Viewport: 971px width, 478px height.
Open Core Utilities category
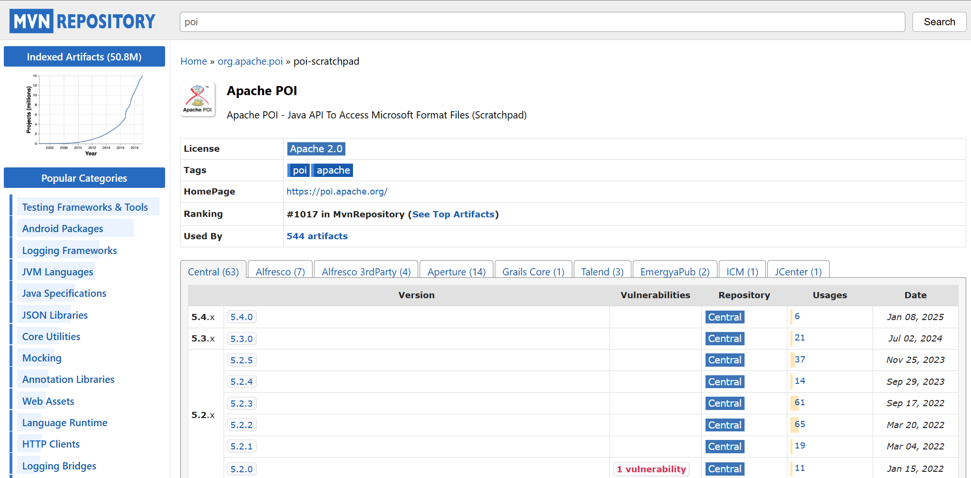[51, 337]
